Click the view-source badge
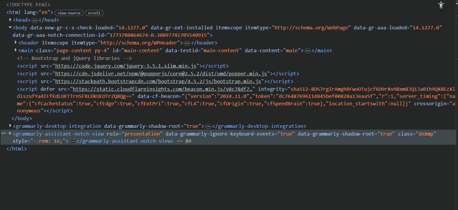The height and width of the screenshot is (210, 458). click(x=69, y=13)
